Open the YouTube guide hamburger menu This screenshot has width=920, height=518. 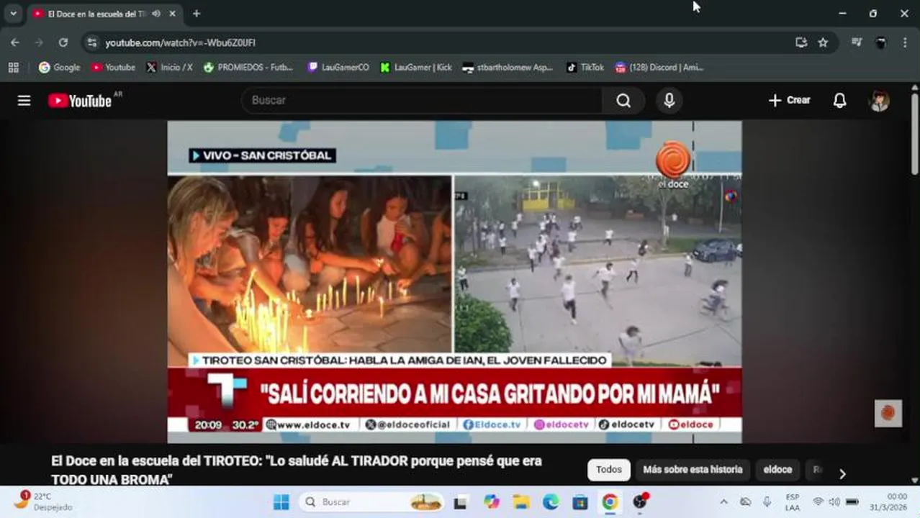[24, 101]
